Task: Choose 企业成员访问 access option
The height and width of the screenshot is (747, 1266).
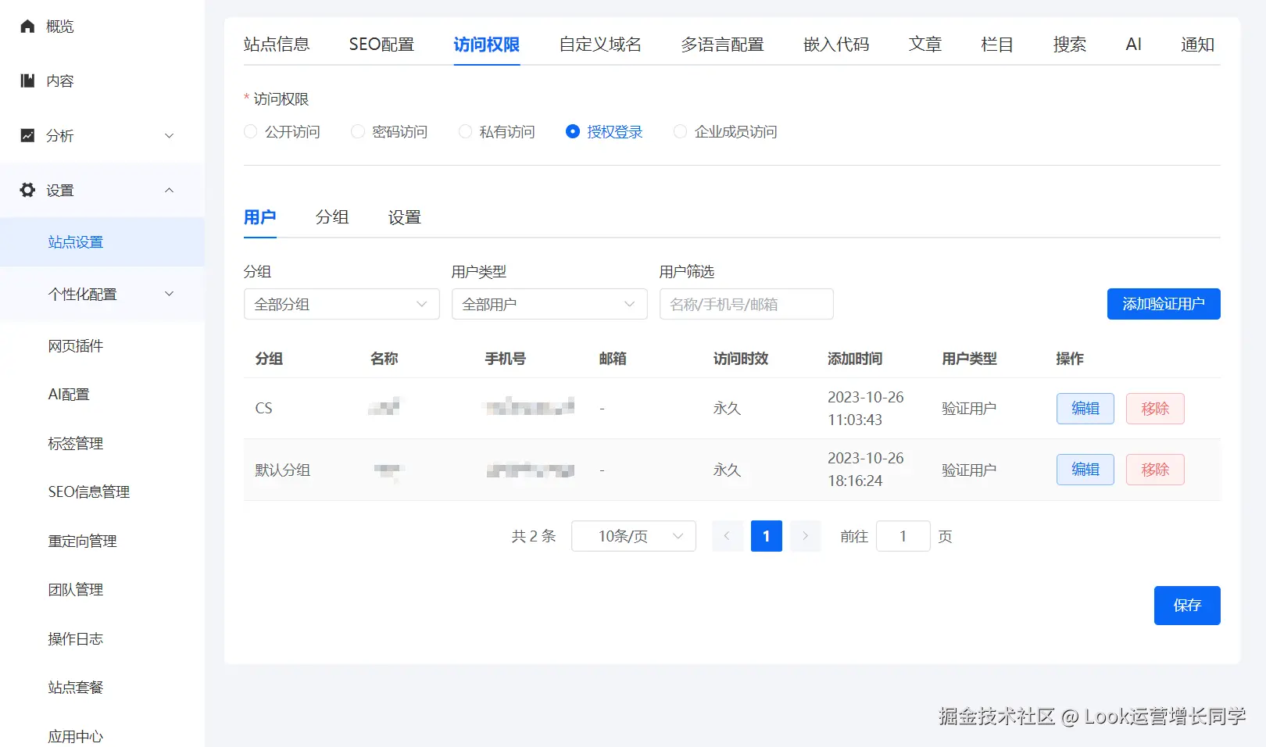Action: point(680,131)
